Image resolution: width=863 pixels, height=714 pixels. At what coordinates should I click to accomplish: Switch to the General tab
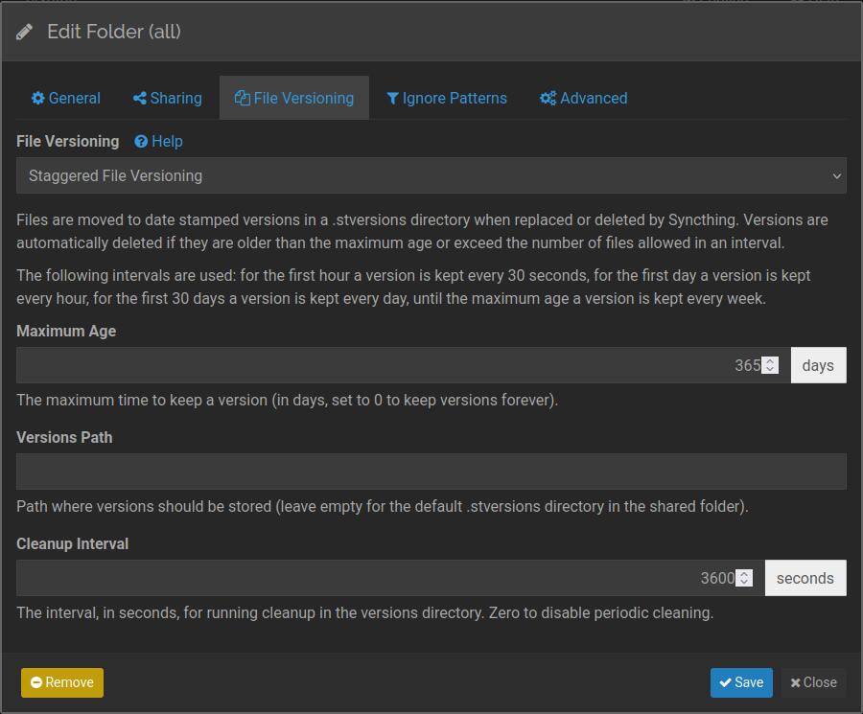point(65,98)
